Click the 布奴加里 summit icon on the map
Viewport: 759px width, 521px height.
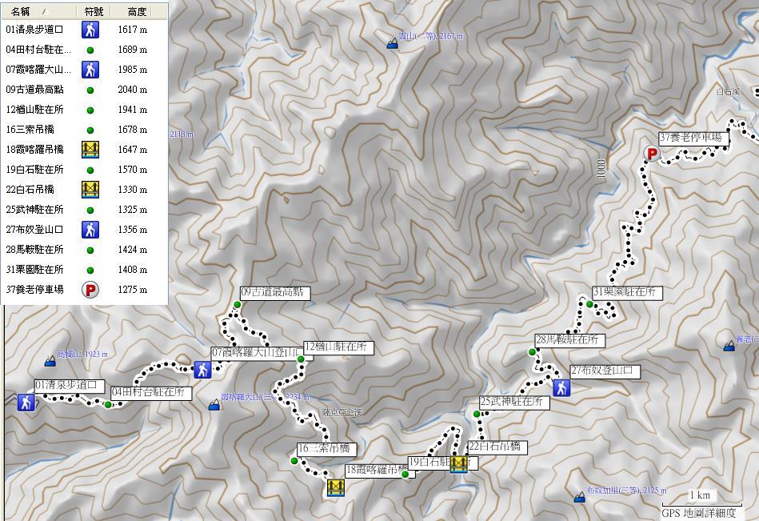pyautogui.click(x=579, y=497)
